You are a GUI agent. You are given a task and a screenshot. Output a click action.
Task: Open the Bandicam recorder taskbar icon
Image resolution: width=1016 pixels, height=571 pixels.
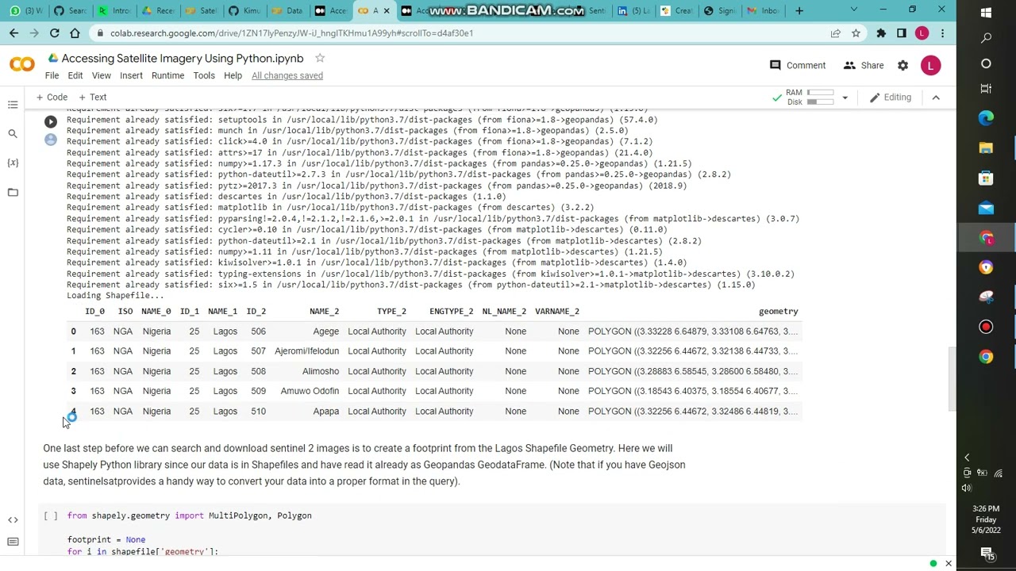986,327
